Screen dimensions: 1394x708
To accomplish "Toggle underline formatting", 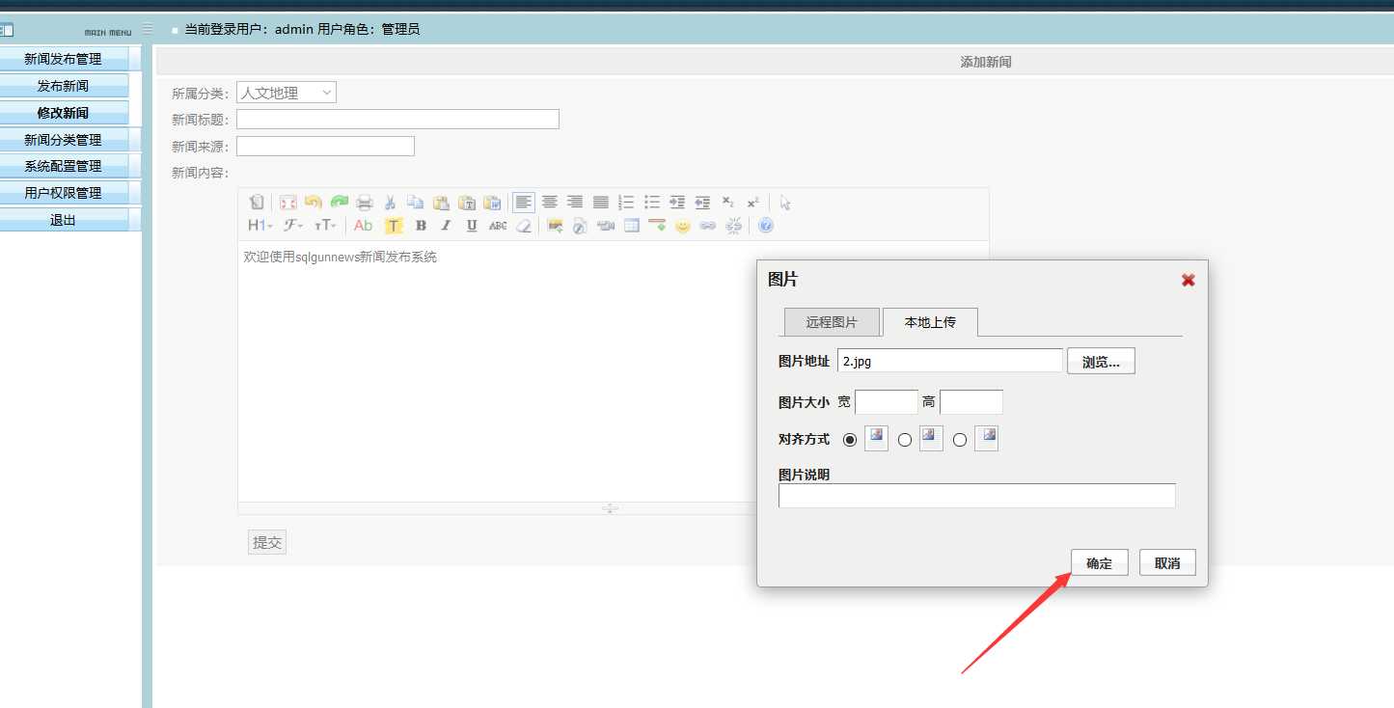I will 472,226.
